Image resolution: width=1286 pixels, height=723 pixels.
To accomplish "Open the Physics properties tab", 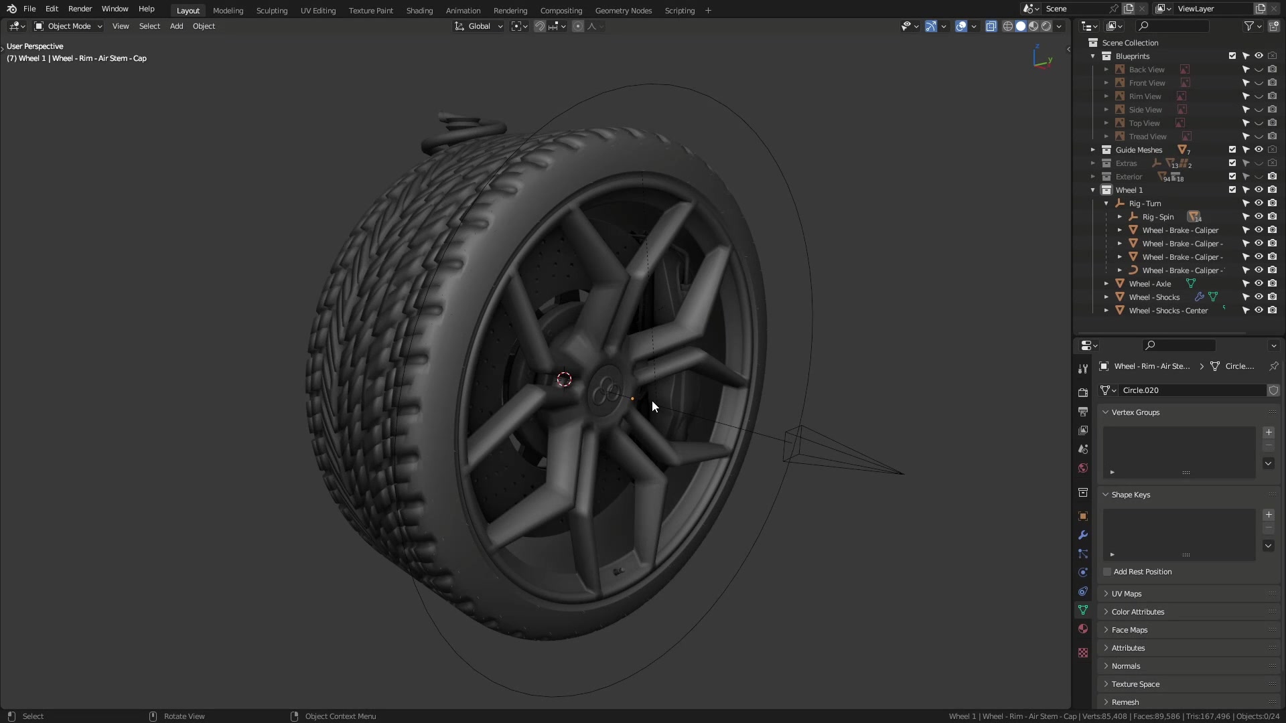I will [1083, 572].
